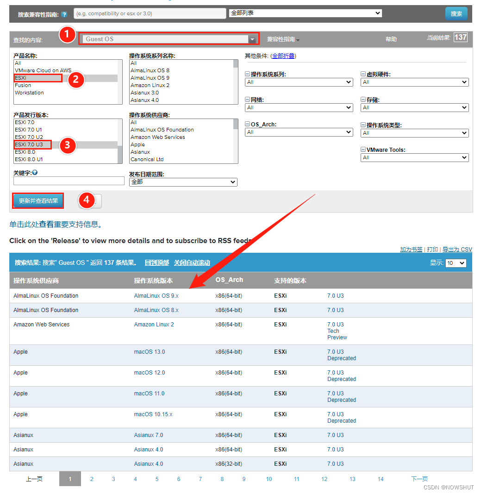This screenshot has height=494, width=481.
Task: Collapse the VMware Tools filter section
Action: [x=363, y=150]
